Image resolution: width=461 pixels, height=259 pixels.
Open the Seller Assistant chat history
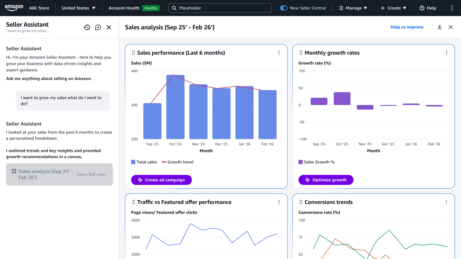pos(87,27)
